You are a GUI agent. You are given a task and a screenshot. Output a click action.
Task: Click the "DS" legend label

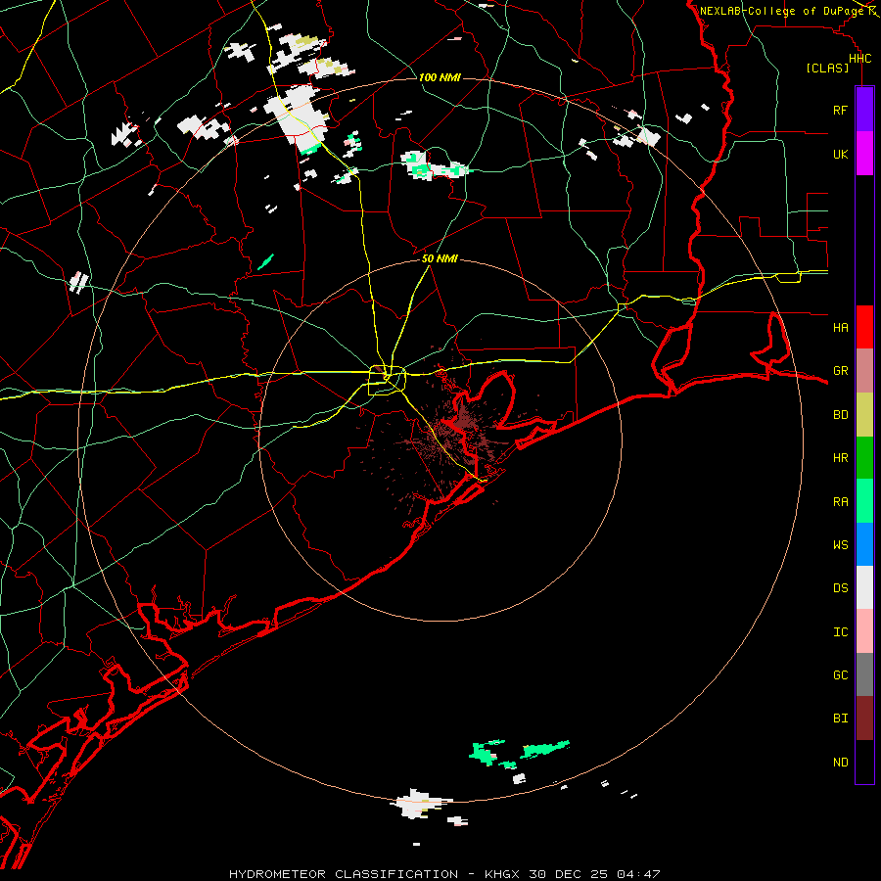840,588
